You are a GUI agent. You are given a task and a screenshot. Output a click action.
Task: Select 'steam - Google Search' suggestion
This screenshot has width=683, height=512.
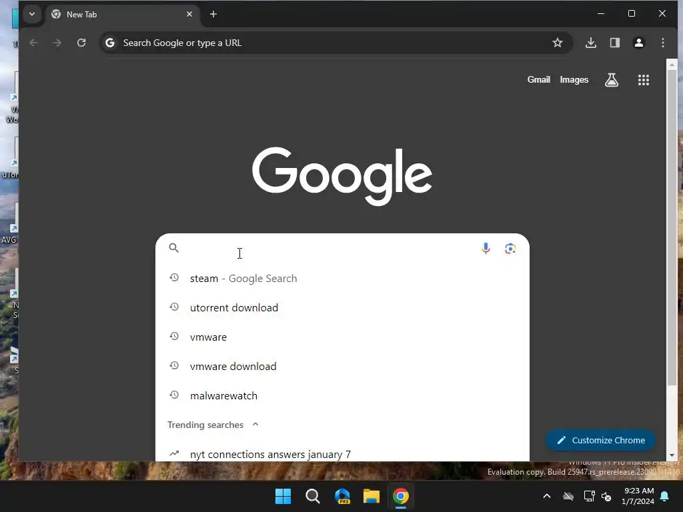coord(342,278)
